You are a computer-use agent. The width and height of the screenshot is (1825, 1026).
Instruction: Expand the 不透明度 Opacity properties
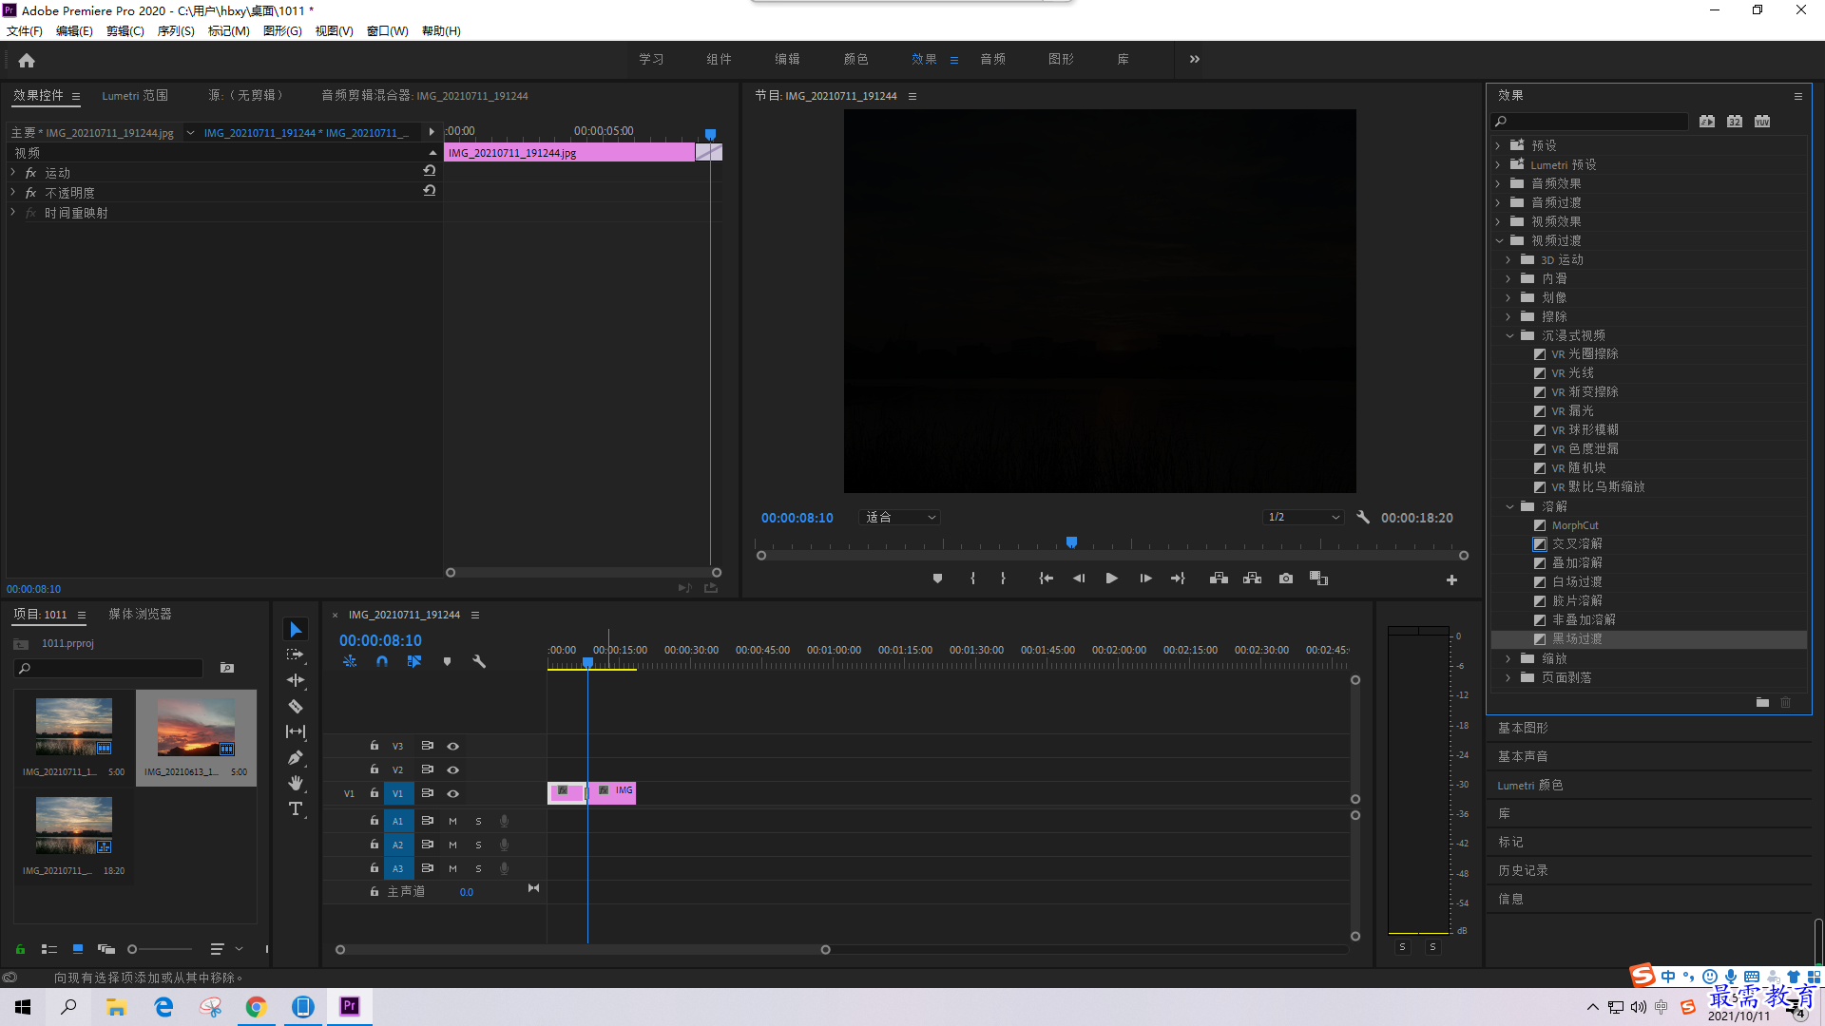(13, 192)
